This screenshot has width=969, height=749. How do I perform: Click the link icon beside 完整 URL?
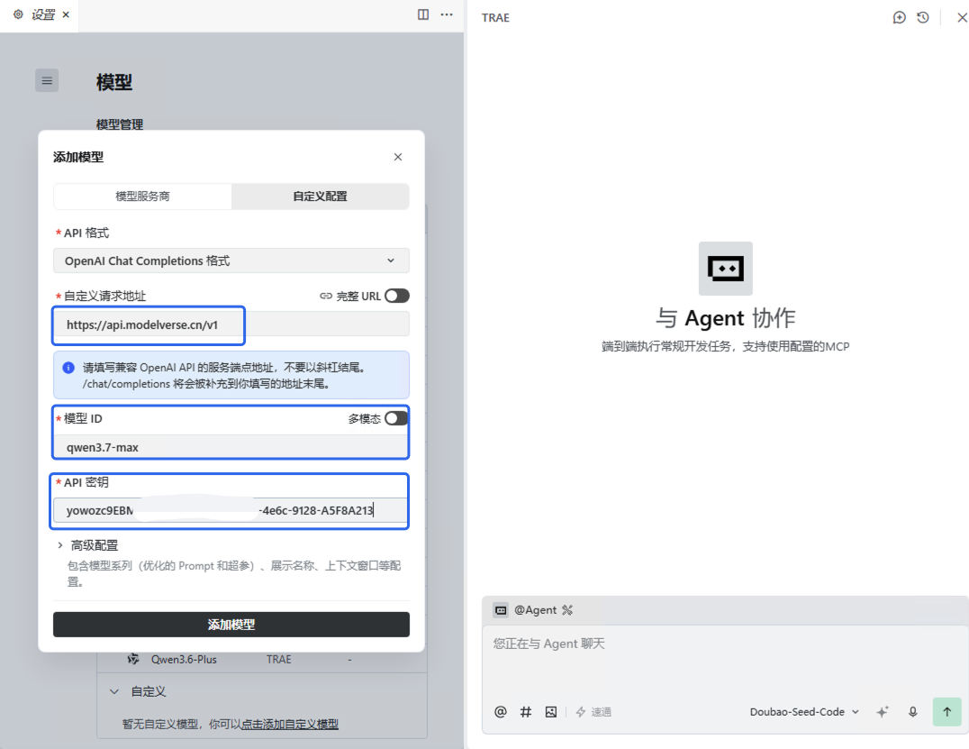click(x=326, y=297)
